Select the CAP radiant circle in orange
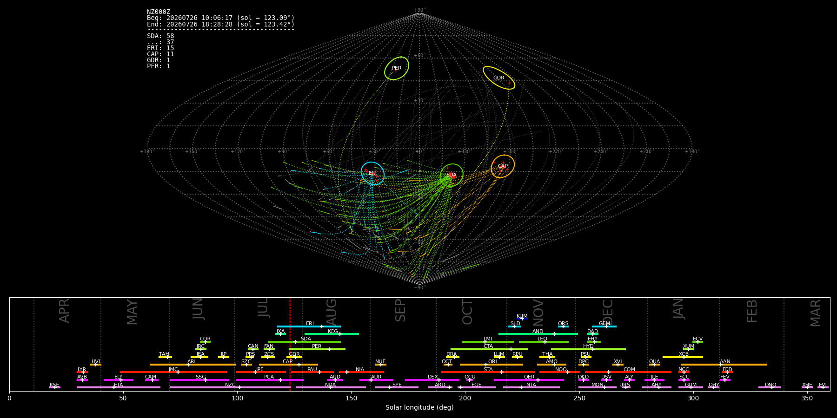Image resolution: width=837 pixels, height=418 pixels. 503,166
